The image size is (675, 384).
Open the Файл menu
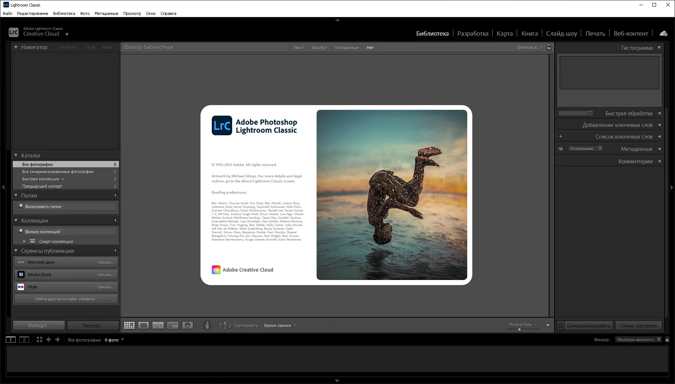pyautogui.click(x=7, y=13)
